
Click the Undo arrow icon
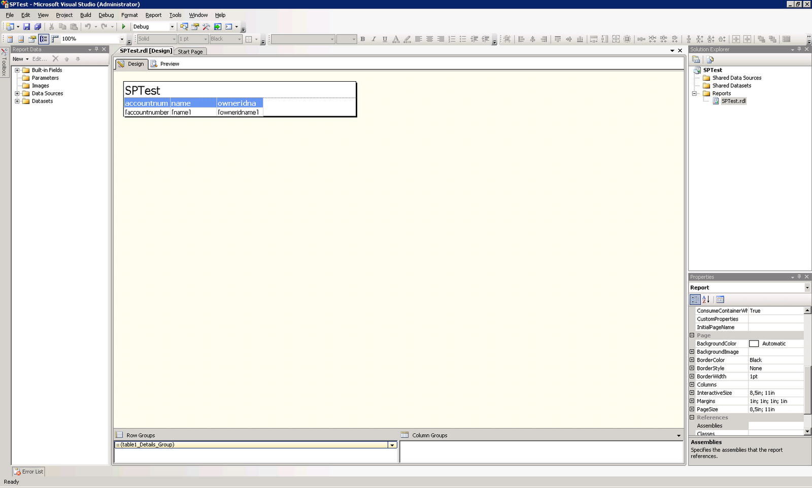88,26
